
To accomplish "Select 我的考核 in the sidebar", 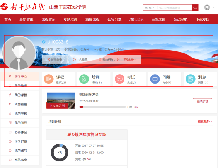I will 20,114.
